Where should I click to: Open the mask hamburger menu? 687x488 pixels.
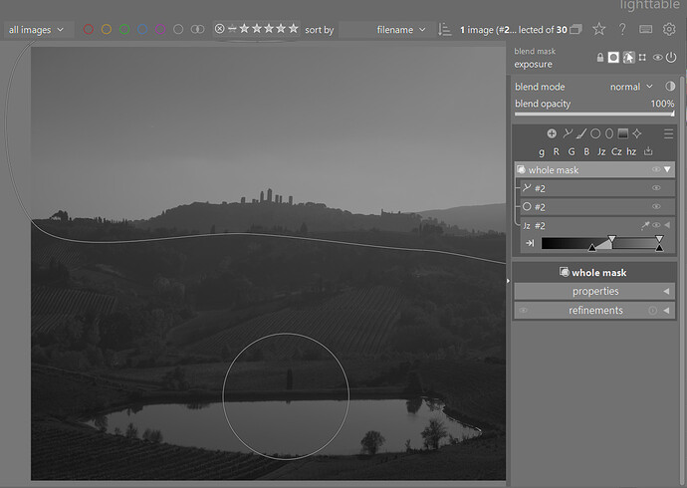tap(668, 133)
